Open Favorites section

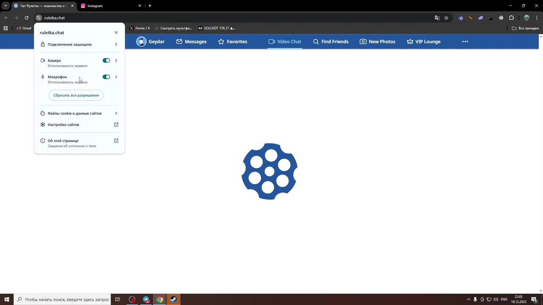(232, 42)
